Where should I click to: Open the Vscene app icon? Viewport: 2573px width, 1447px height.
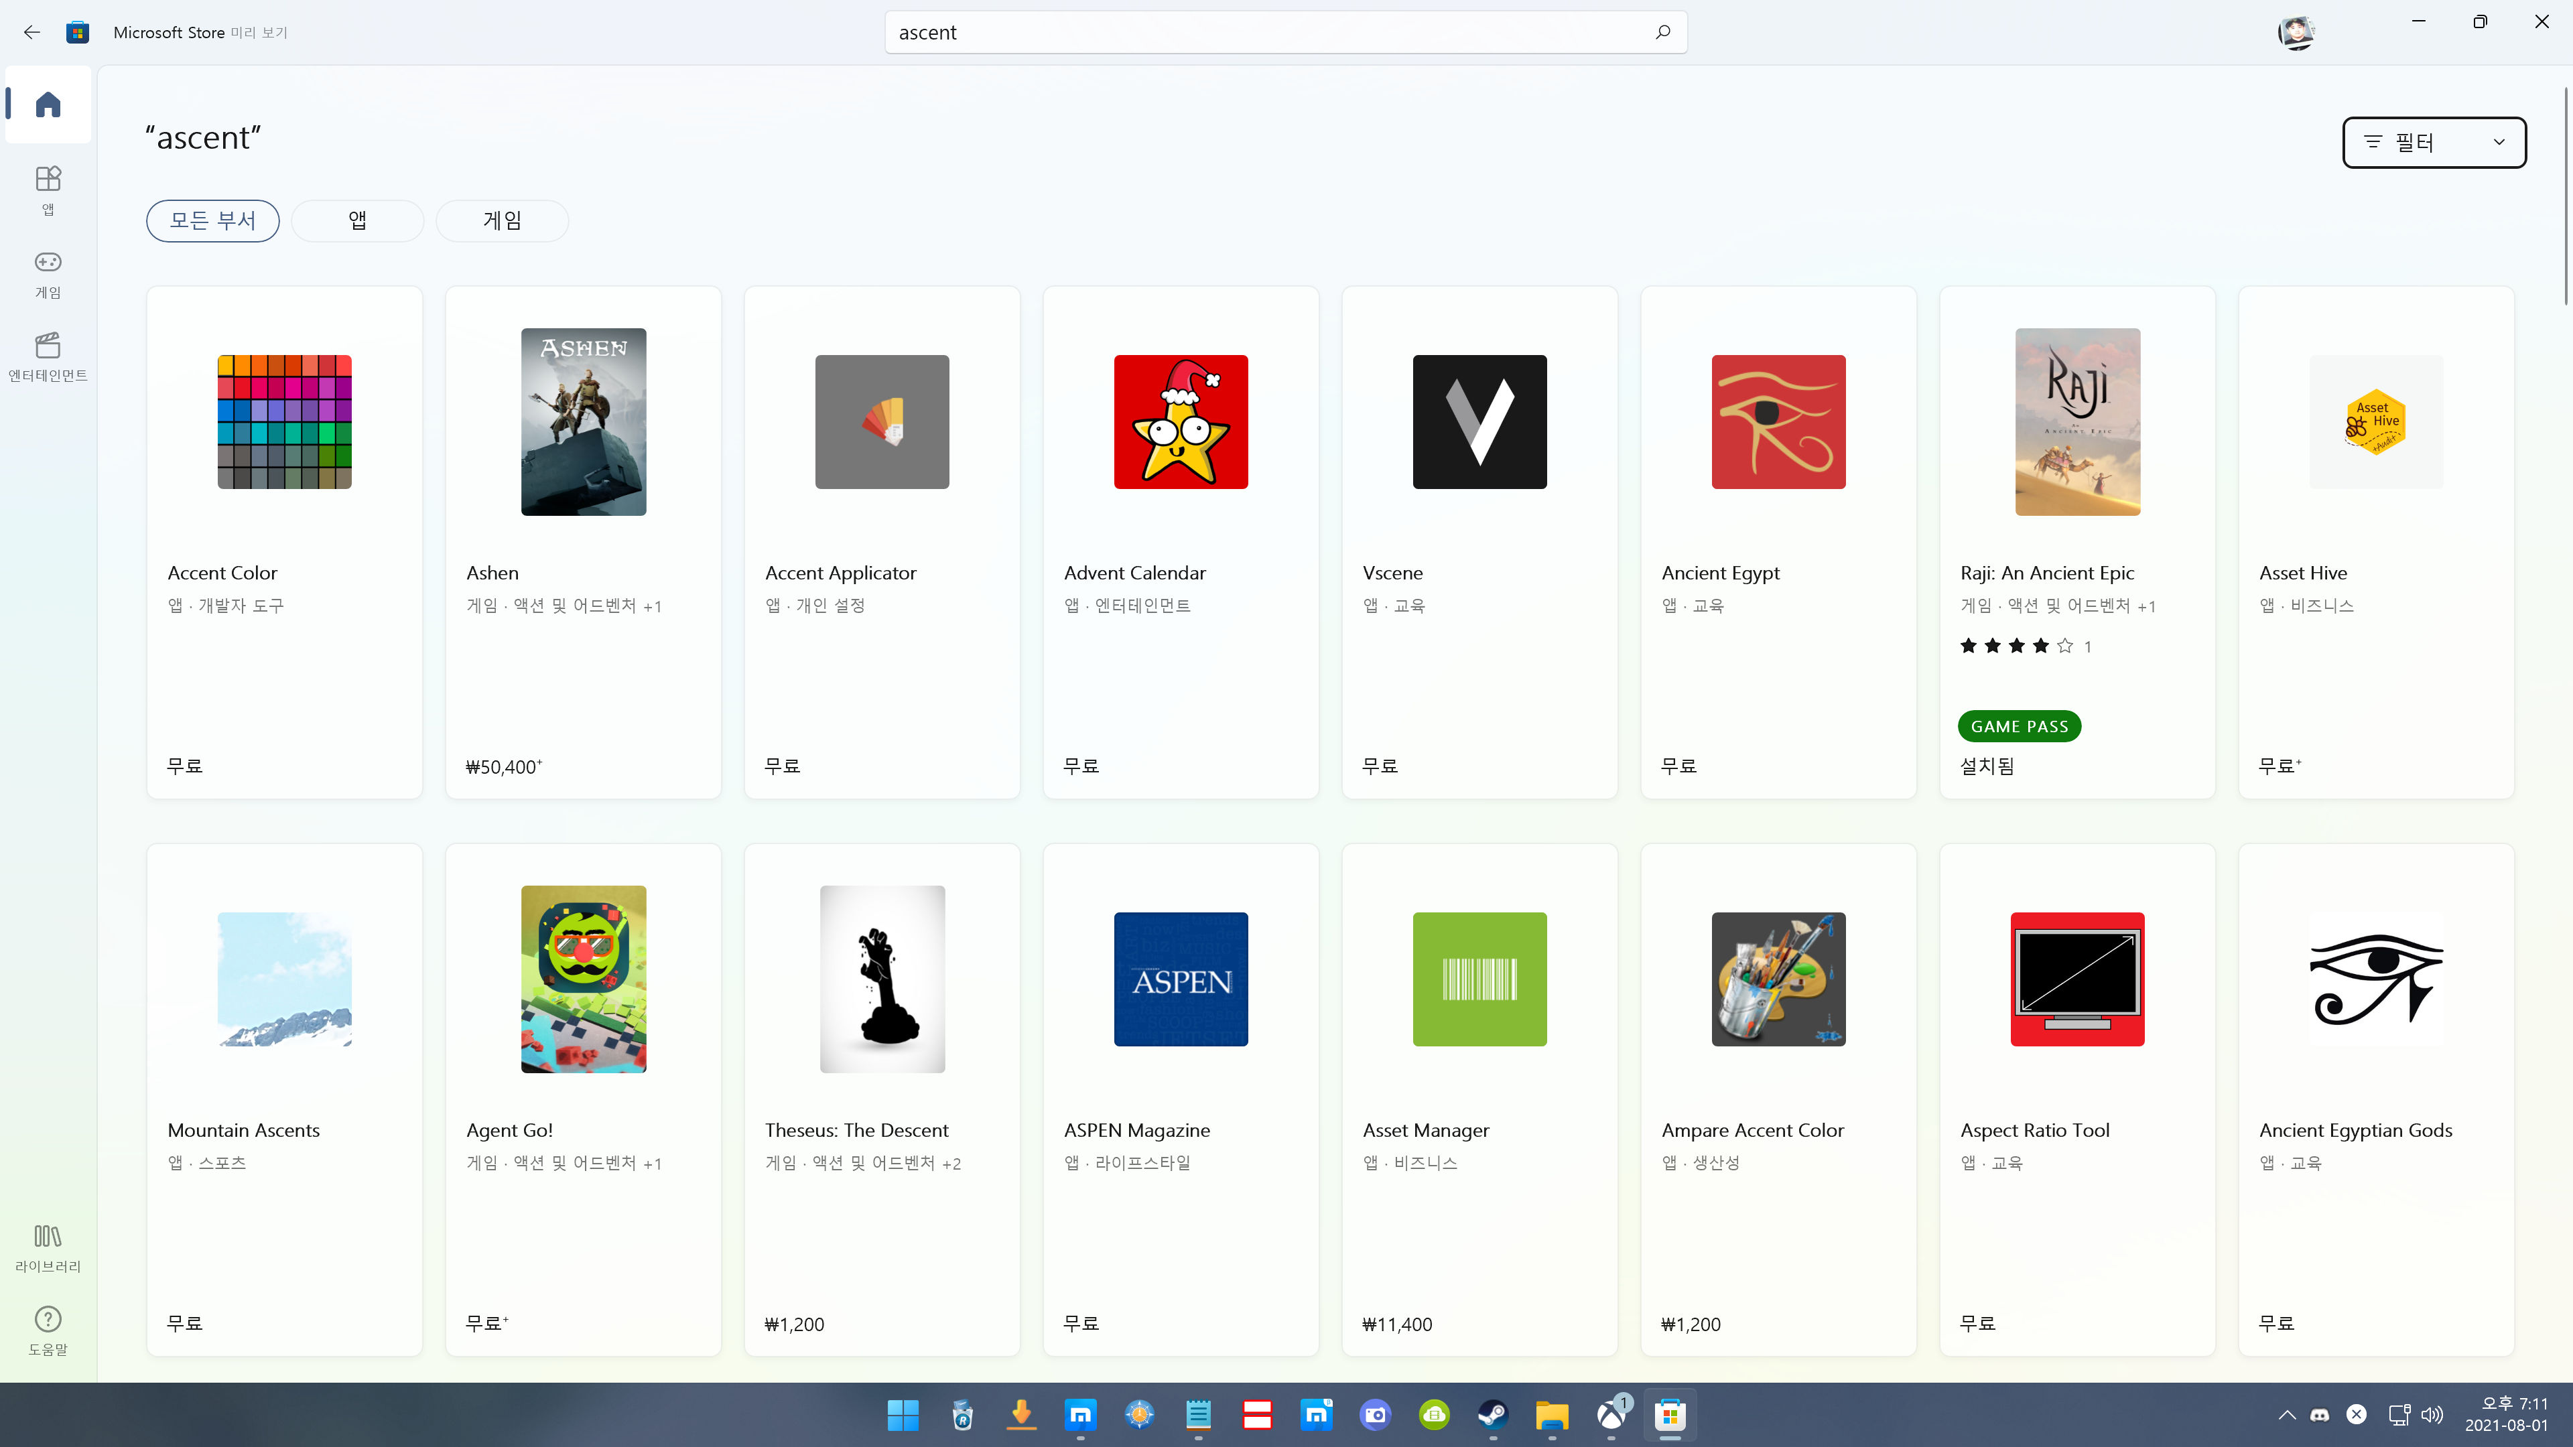click(x=1479, y=421)
